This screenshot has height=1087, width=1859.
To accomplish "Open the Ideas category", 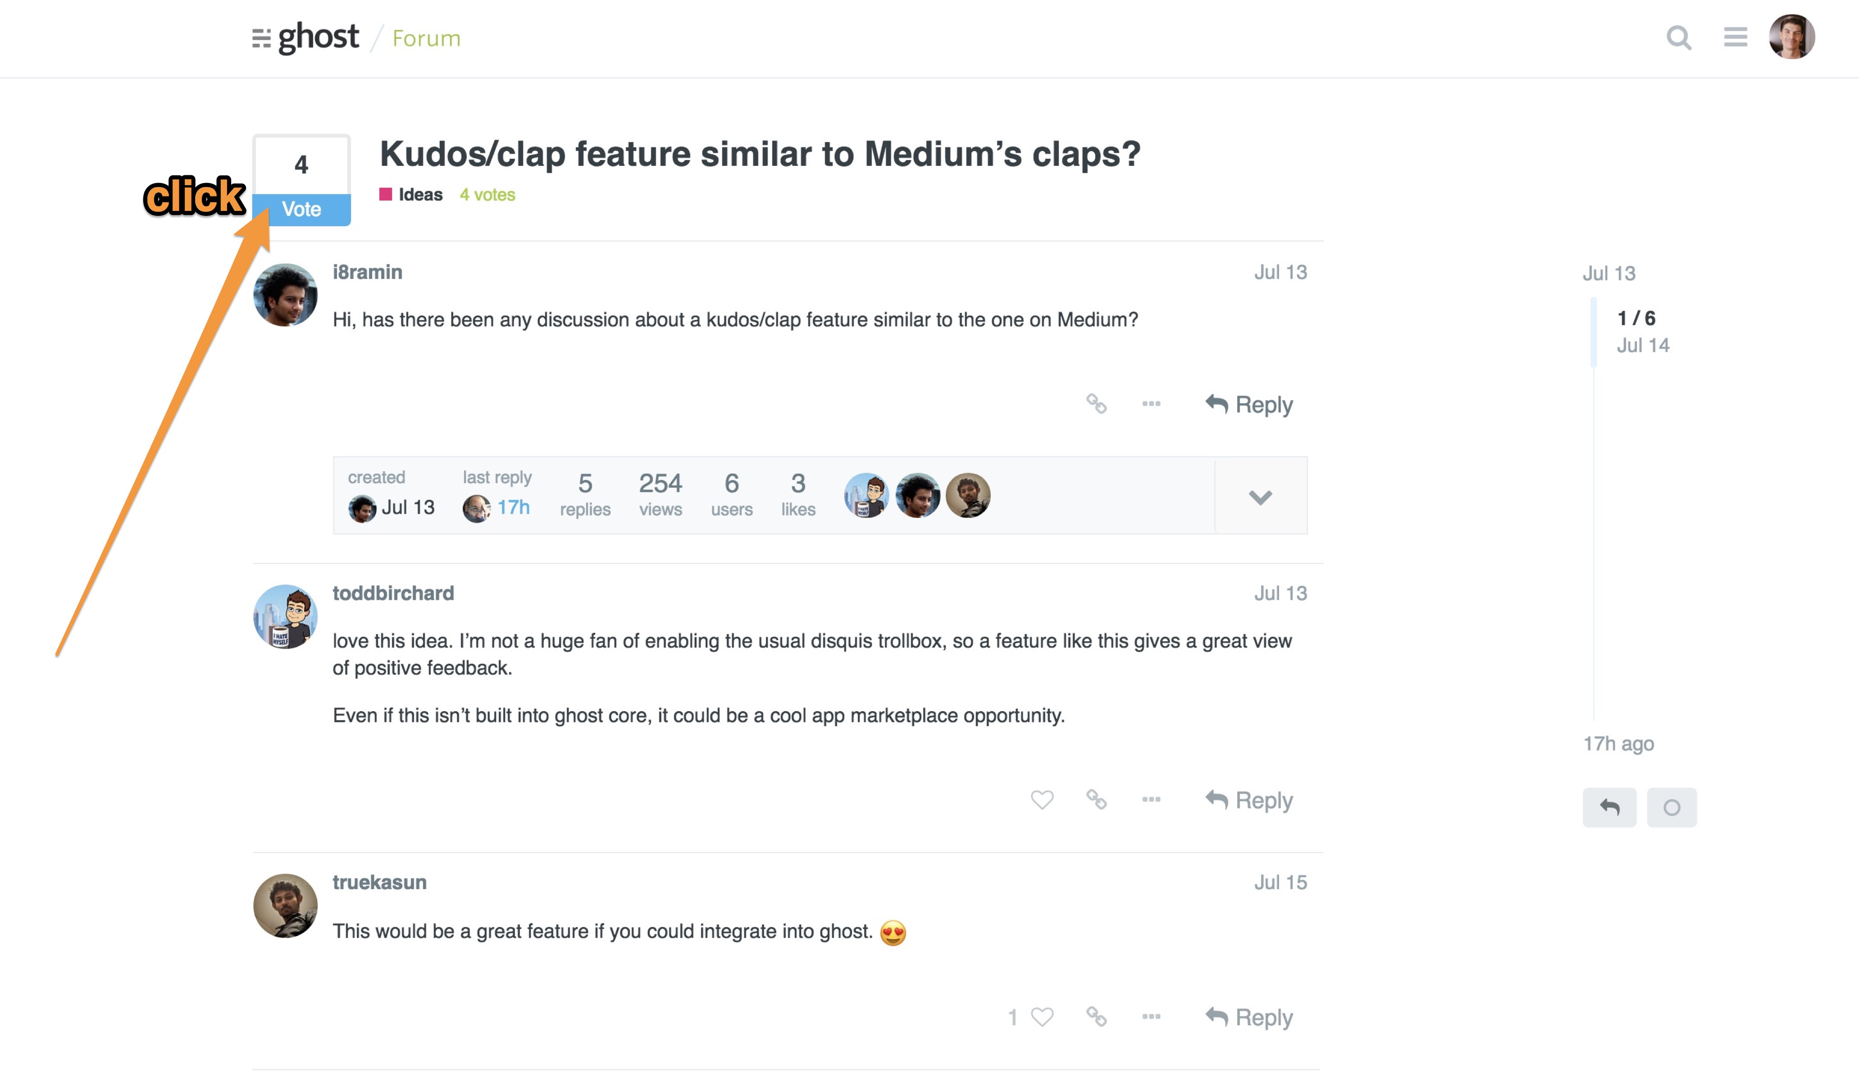I will [x=420, y=195].
